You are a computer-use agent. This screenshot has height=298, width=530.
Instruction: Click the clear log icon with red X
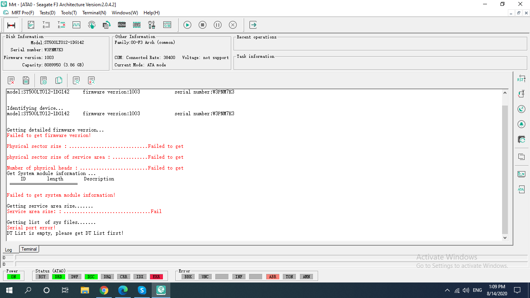11,80
